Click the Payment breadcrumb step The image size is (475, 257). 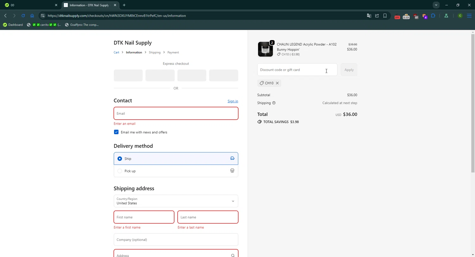[173, 52]
